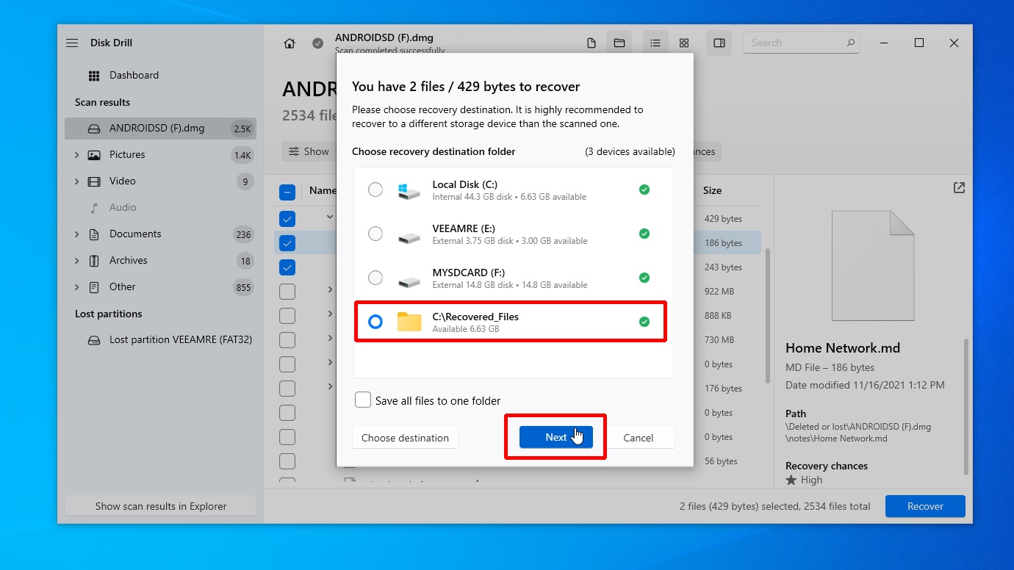Expand the Archives category
The image size is (1014, 570).
click(x=76, y=261)
